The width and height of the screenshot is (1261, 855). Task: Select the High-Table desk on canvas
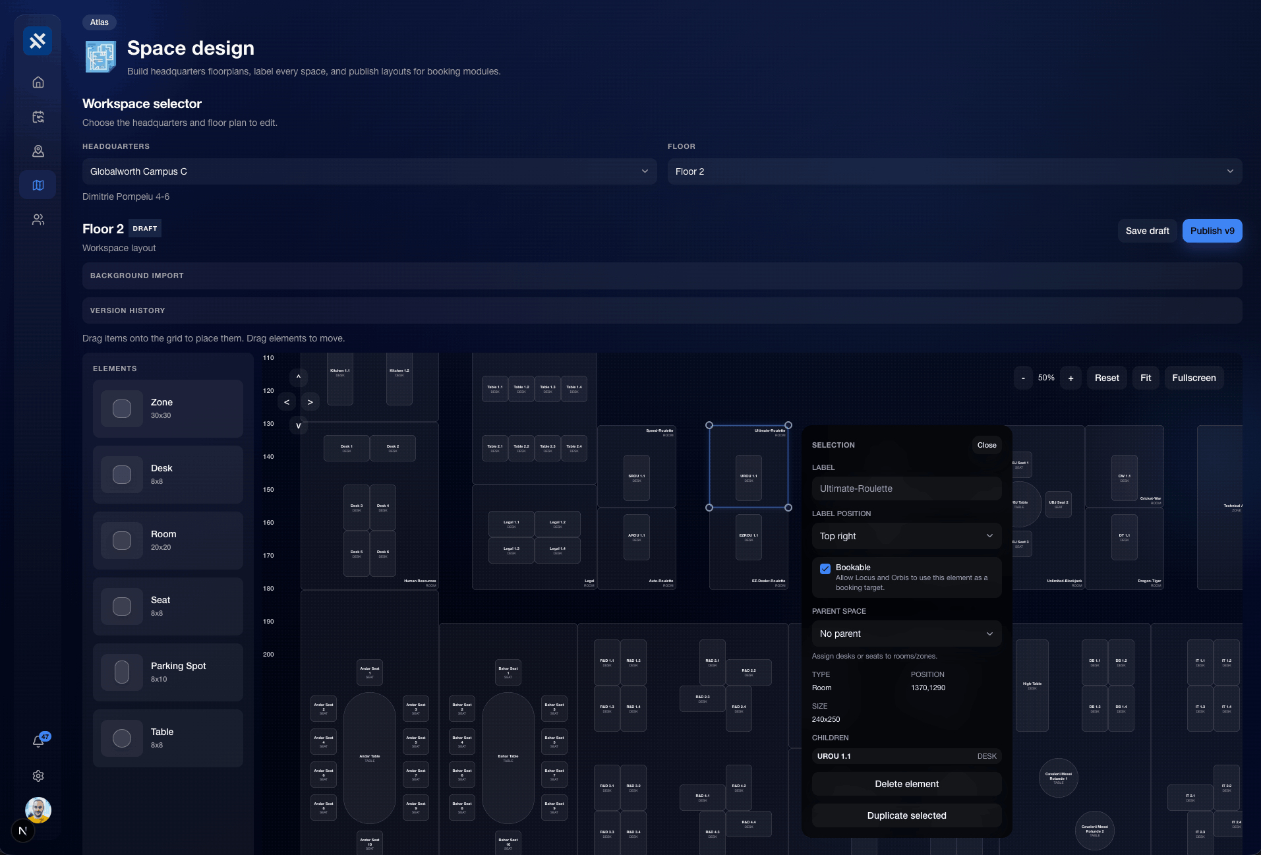(x=1032, y=686)
